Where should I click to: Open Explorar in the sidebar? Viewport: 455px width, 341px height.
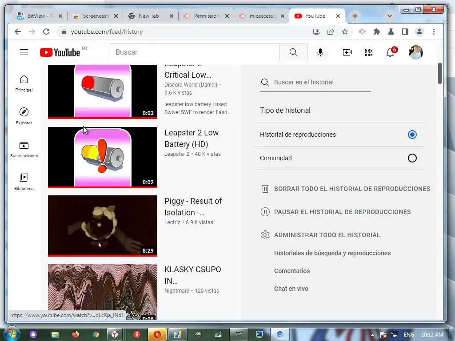(x=24, y=116)
